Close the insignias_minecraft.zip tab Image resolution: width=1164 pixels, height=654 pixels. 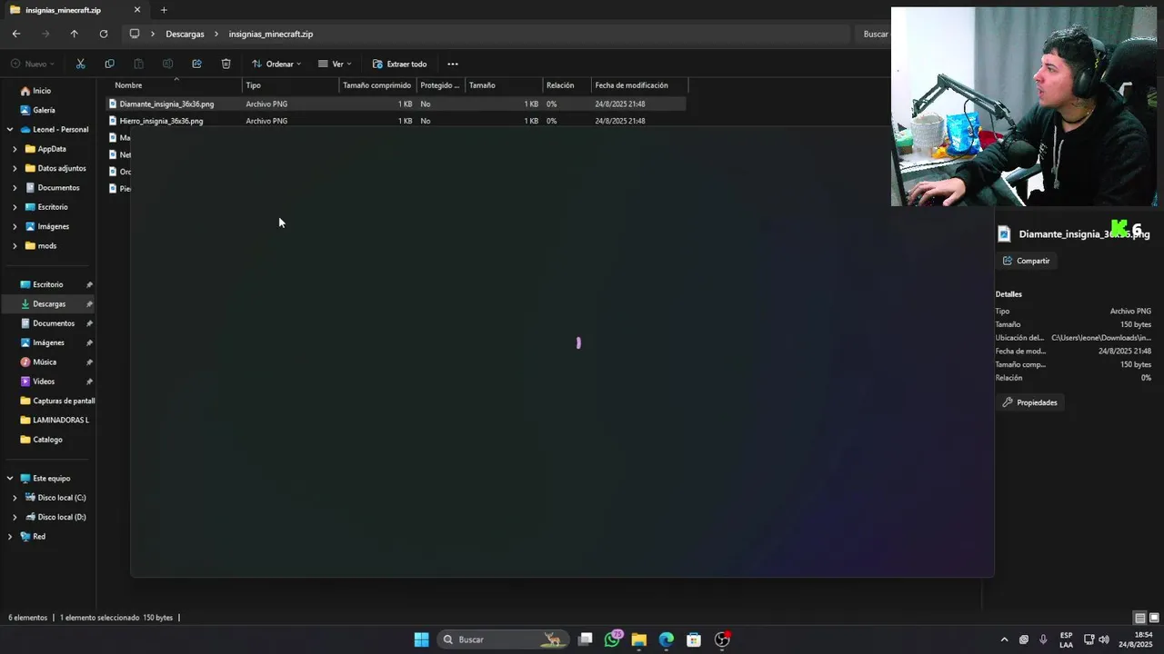tap(137, 10)
